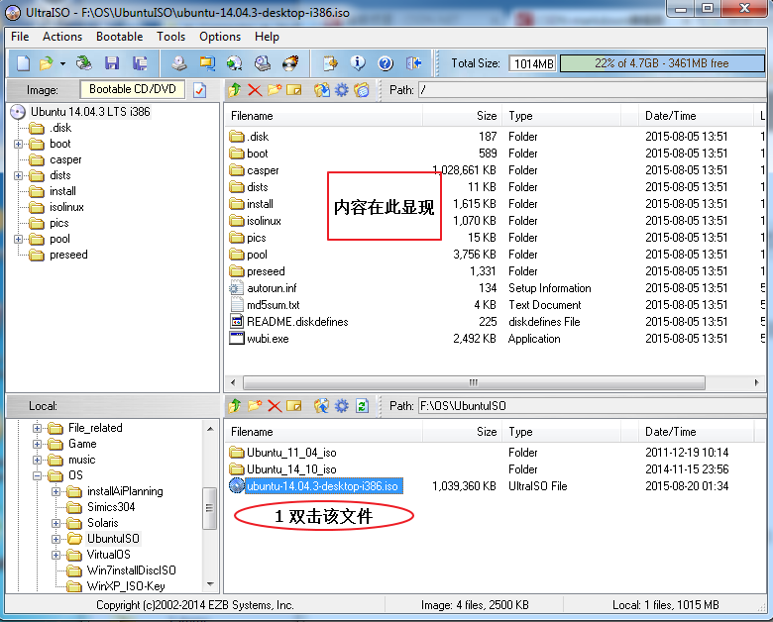Image resolution: width=773 pixels, height=622 pixels.
Task: Select wubi.exe in the image file list
Action: click(268, 339)
